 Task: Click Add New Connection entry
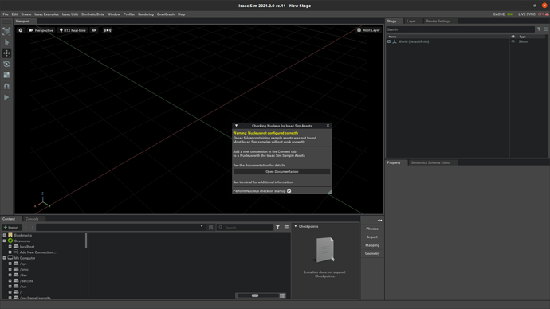[37, 252]
